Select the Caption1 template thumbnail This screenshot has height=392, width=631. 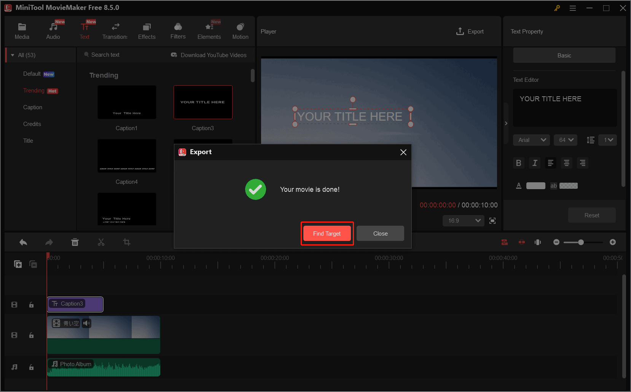(126, 102)
